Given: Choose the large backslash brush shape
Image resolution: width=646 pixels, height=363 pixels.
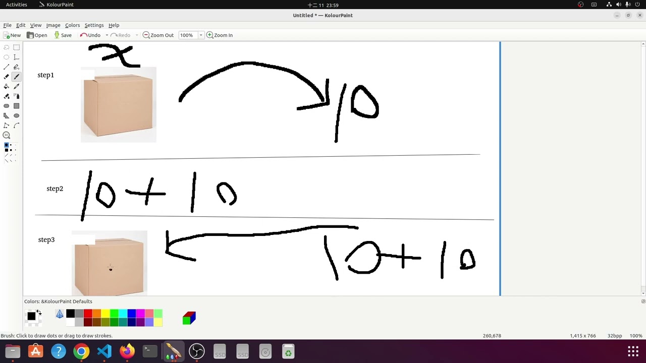Looking at the screenshot, I should coord(7,160).
